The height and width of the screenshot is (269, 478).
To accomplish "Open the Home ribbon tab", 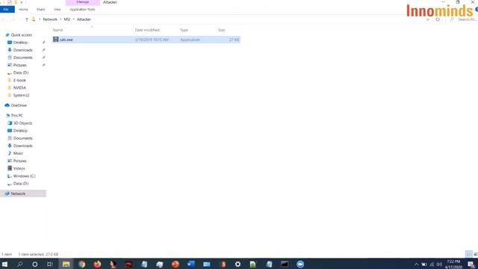I will point(23,10).
